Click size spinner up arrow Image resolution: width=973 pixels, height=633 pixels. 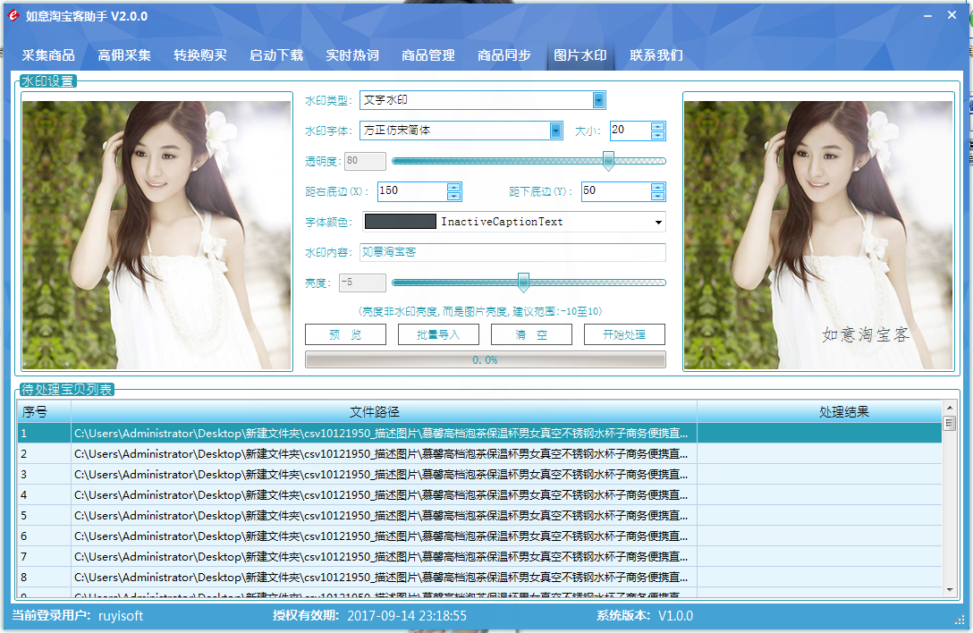tap(658, 126)
